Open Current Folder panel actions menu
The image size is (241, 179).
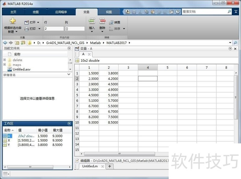[x=69, y=48]
